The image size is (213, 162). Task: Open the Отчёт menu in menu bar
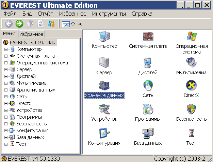click(x=45, y=14)
